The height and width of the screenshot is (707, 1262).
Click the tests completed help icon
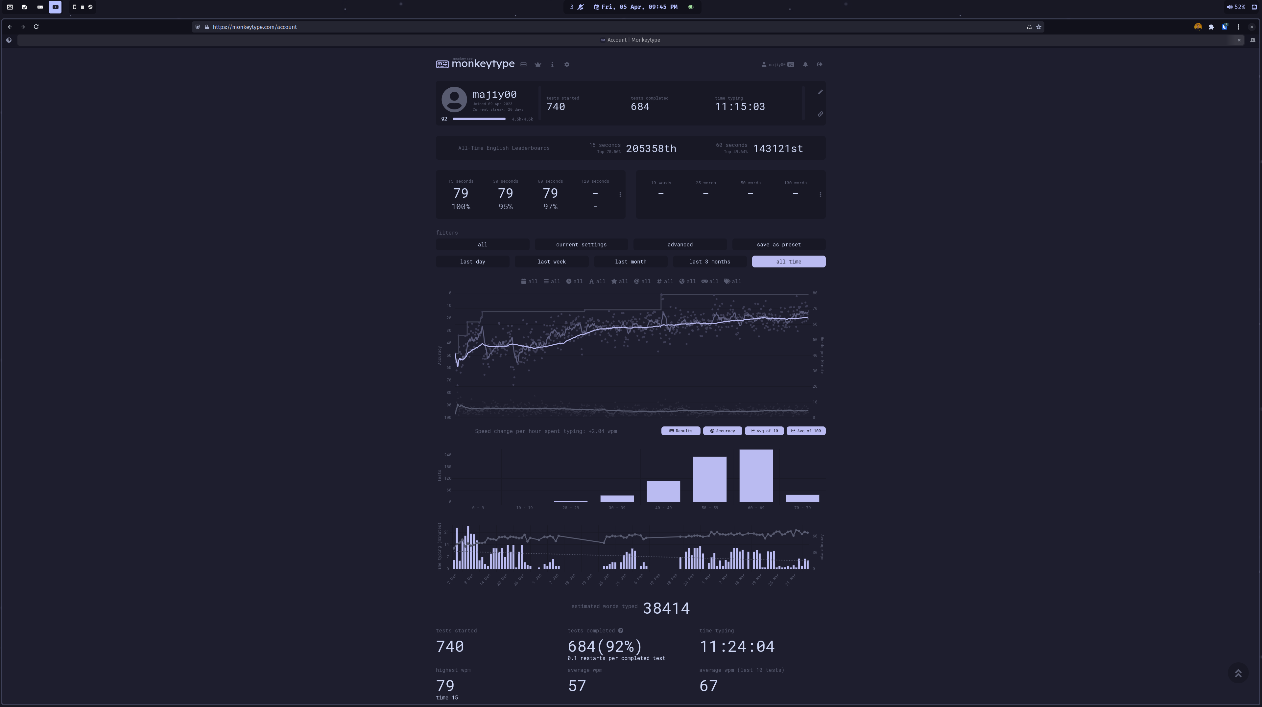tap(621, 631)
